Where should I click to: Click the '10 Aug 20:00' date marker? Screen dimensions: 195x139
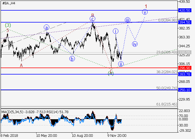coord(82,135)
